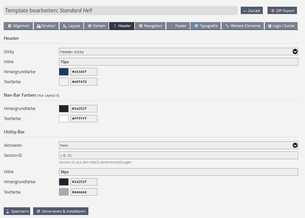
Task: Click the palette icon on Farben tab
Action: tap(90, 26)
